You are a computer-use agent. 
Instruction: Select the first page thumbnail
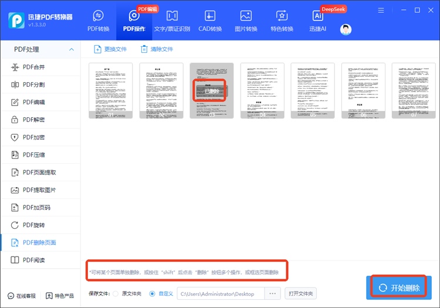tap(111, 91)
